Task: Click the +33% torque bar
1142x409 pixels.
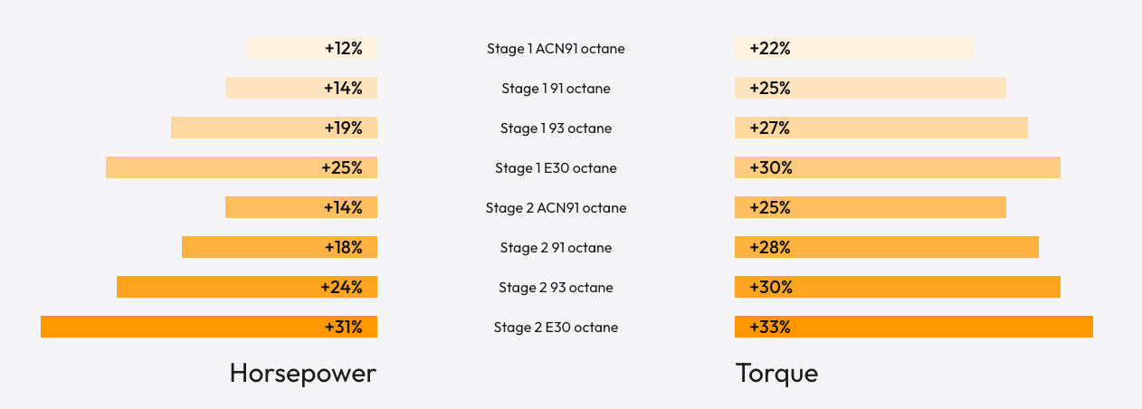Action: [x=913, y=328]
